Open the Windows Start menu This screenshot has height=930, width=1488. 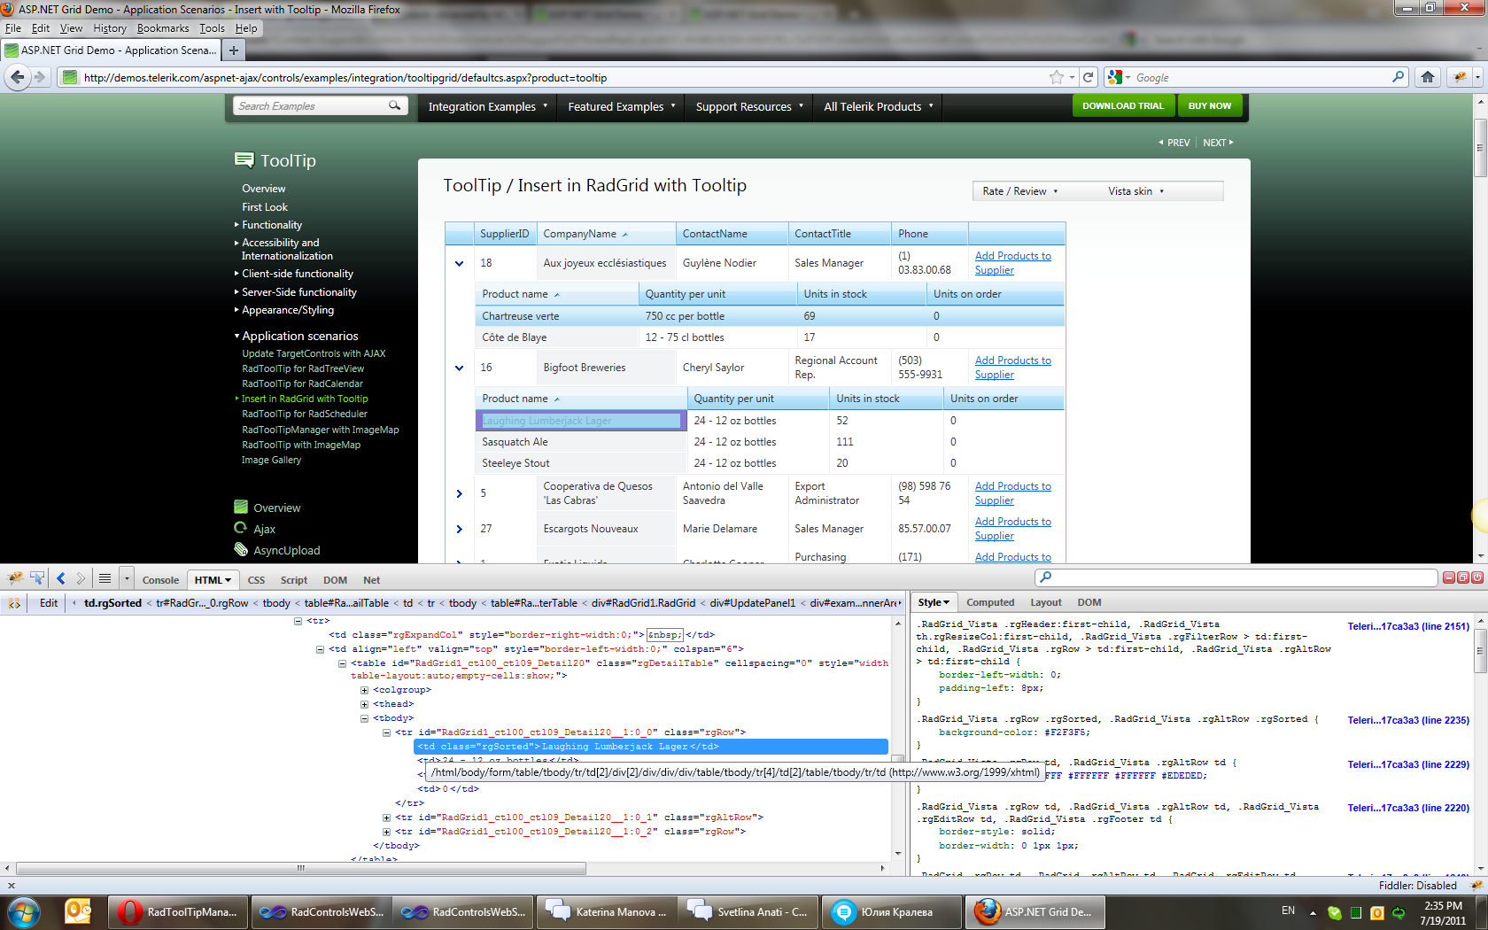(x=24, y=911)
